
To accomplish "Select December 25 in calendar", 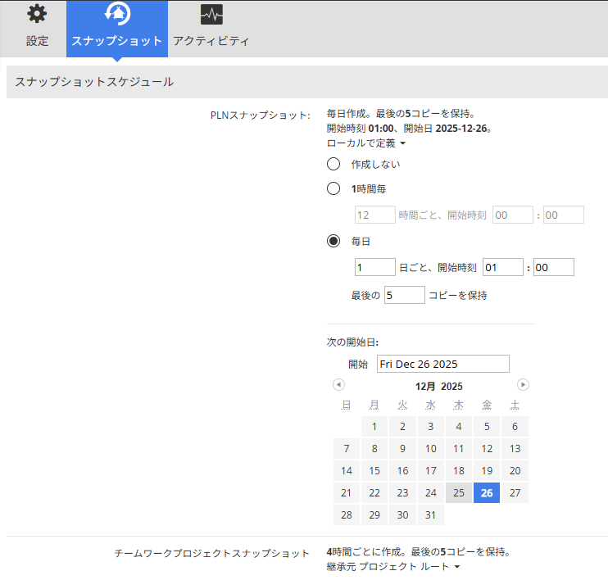I will [x=459, y=493].
